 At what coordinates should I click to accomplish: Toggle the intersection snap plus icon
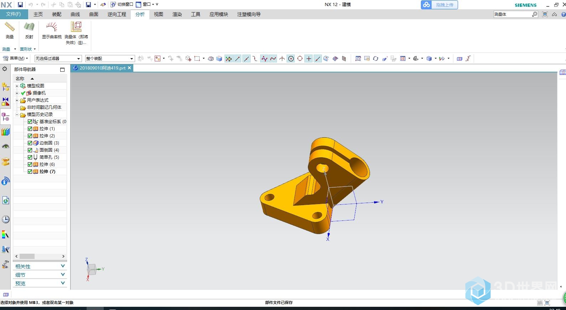tap(309, 59)
